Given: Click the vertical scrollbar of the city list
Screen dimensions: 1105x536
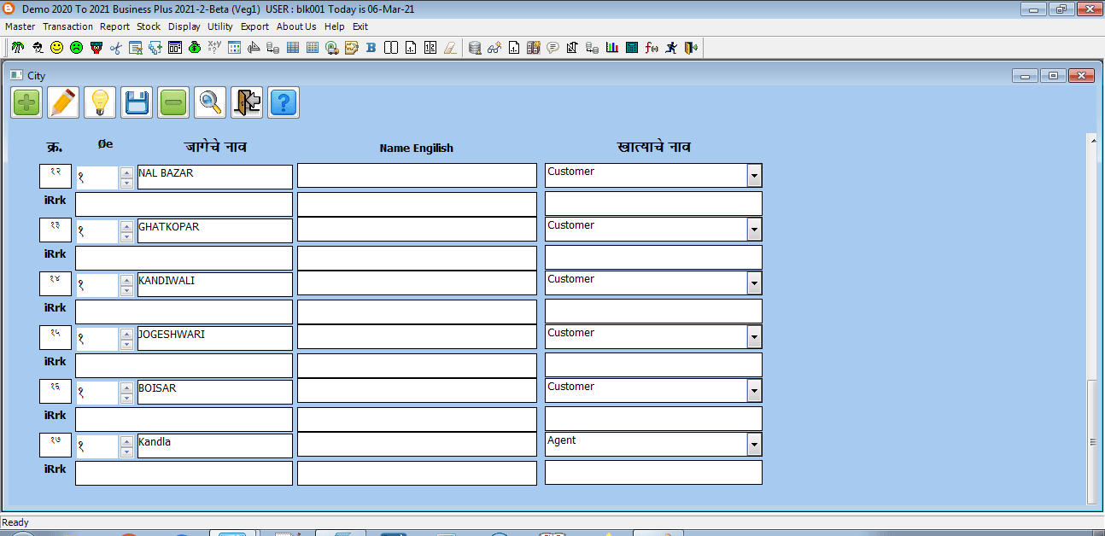Looking at the screenshot, I should pos(1091,440).
